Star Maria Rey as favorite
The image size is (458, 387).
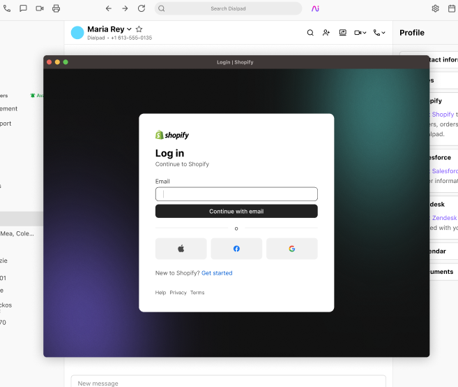139,29
